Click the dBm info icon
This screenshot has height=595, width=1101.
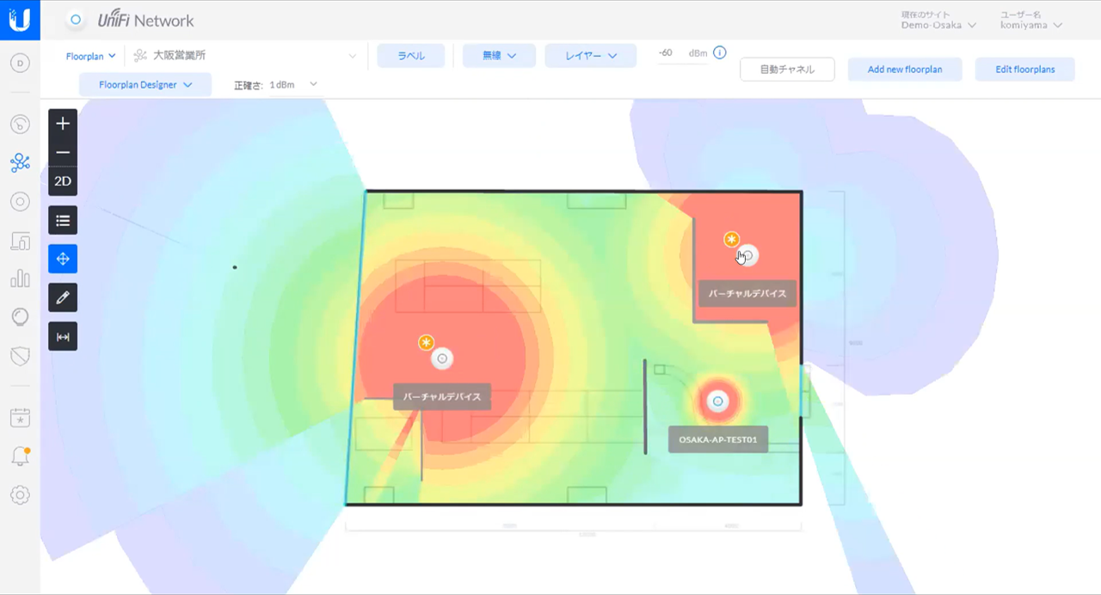(720, 52)
